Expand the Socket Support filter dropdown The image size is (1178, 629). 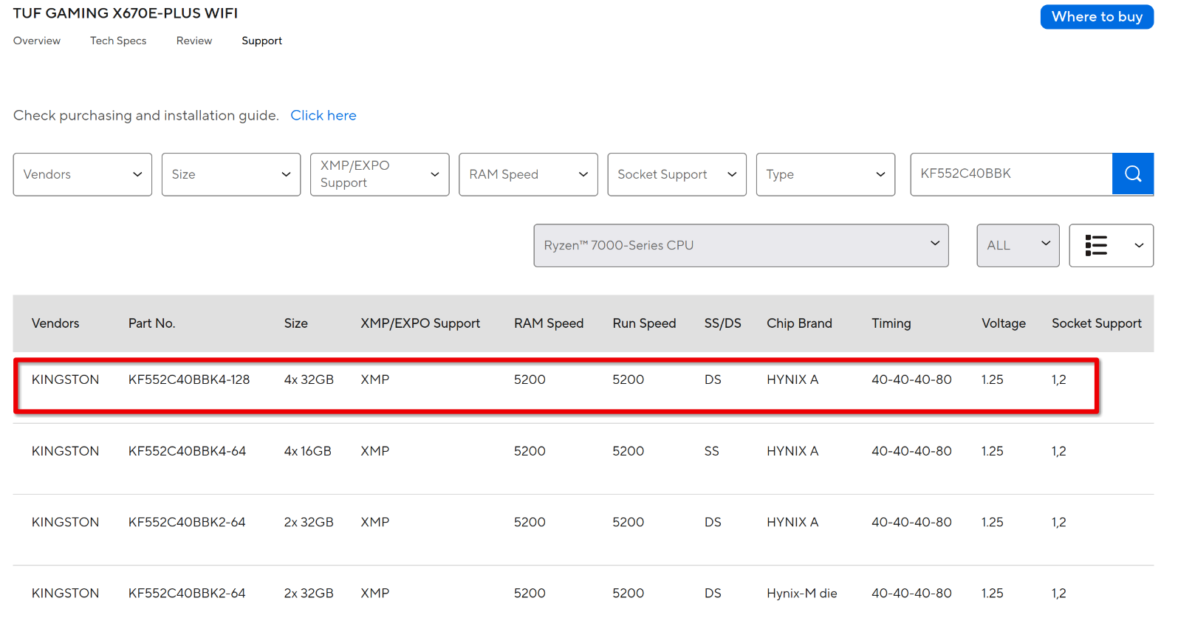click(677, 174)
